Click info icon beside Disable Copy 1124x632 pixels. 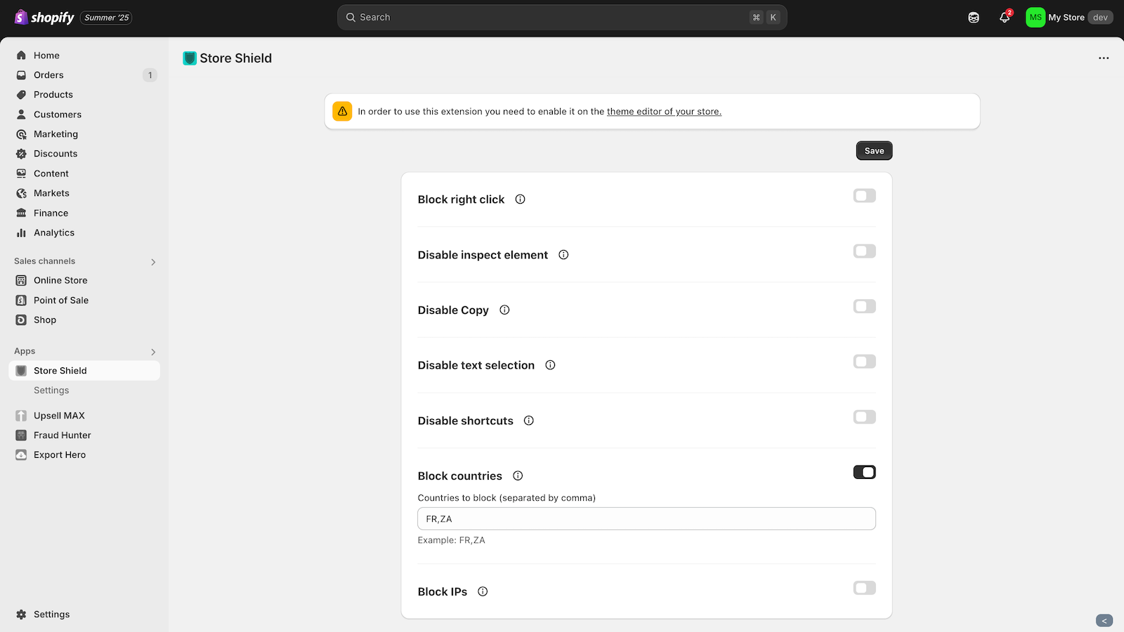504,310
